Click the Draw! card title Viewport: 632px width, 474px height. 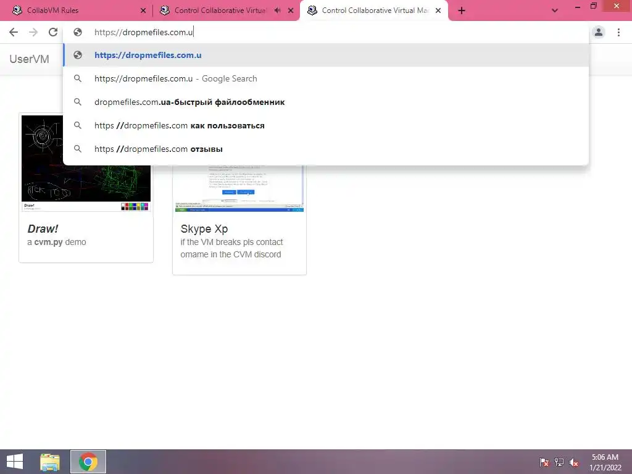click(43, 229)
